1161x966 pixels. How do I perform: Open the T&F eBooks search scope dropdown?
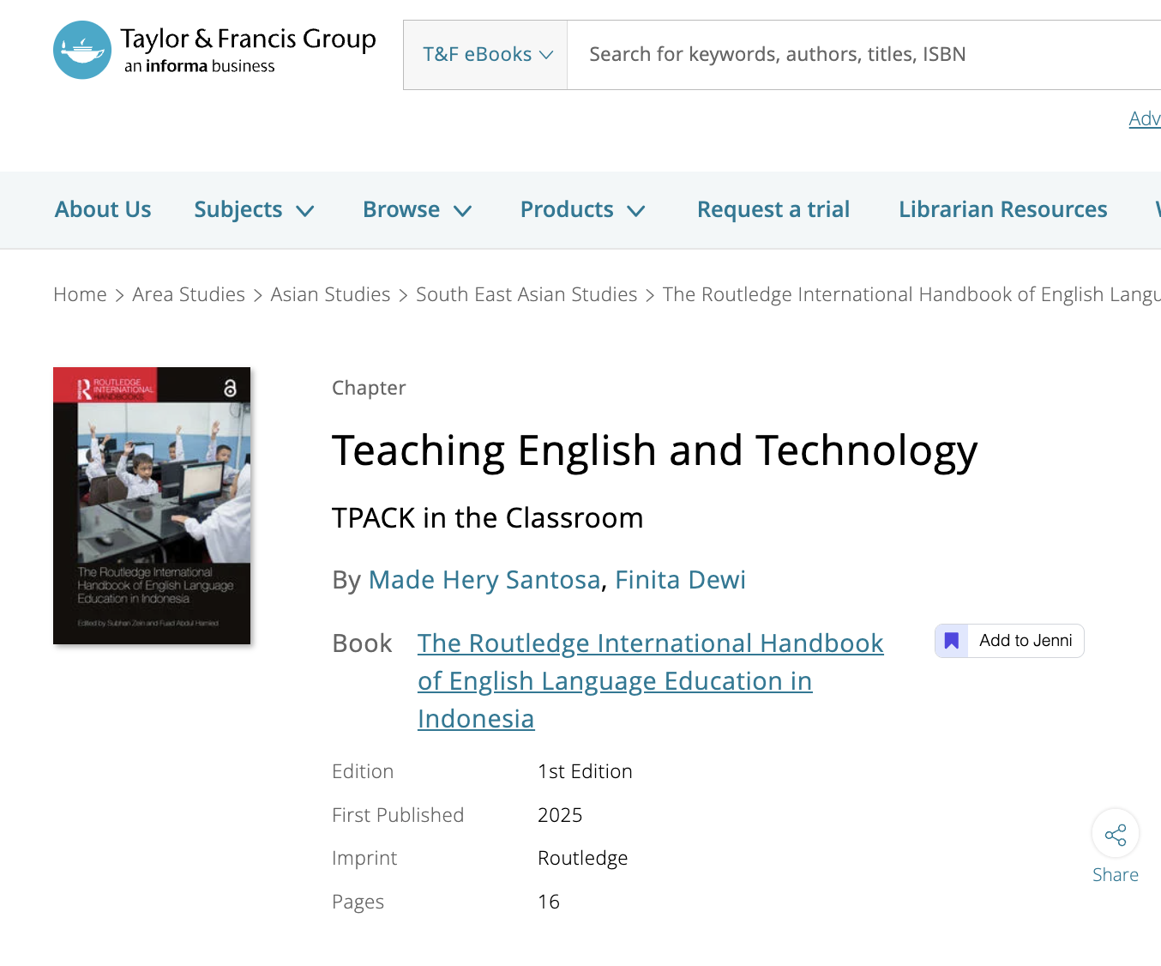tap(486, 55)
